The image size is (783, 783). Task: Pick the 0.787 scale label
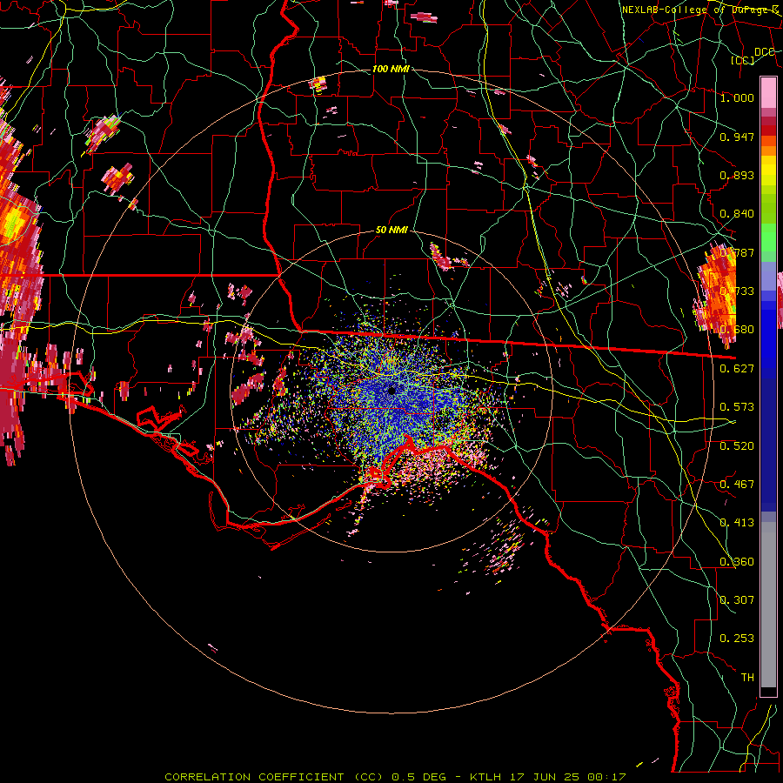tap(737, 252)
